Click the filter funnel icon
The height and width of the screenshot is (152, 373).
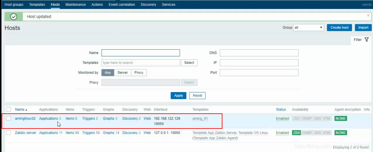367,40
